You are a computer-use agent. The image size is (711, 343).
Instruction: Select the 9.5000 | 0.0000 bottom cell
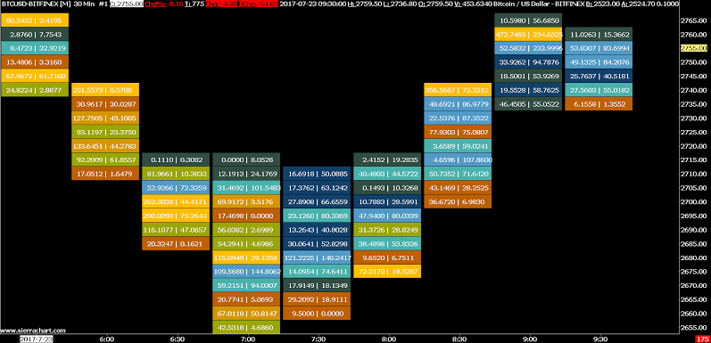317,313
